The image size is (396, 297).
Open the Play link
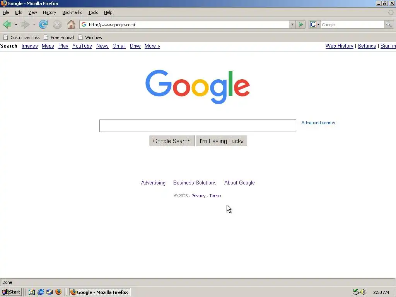(63, 46)
